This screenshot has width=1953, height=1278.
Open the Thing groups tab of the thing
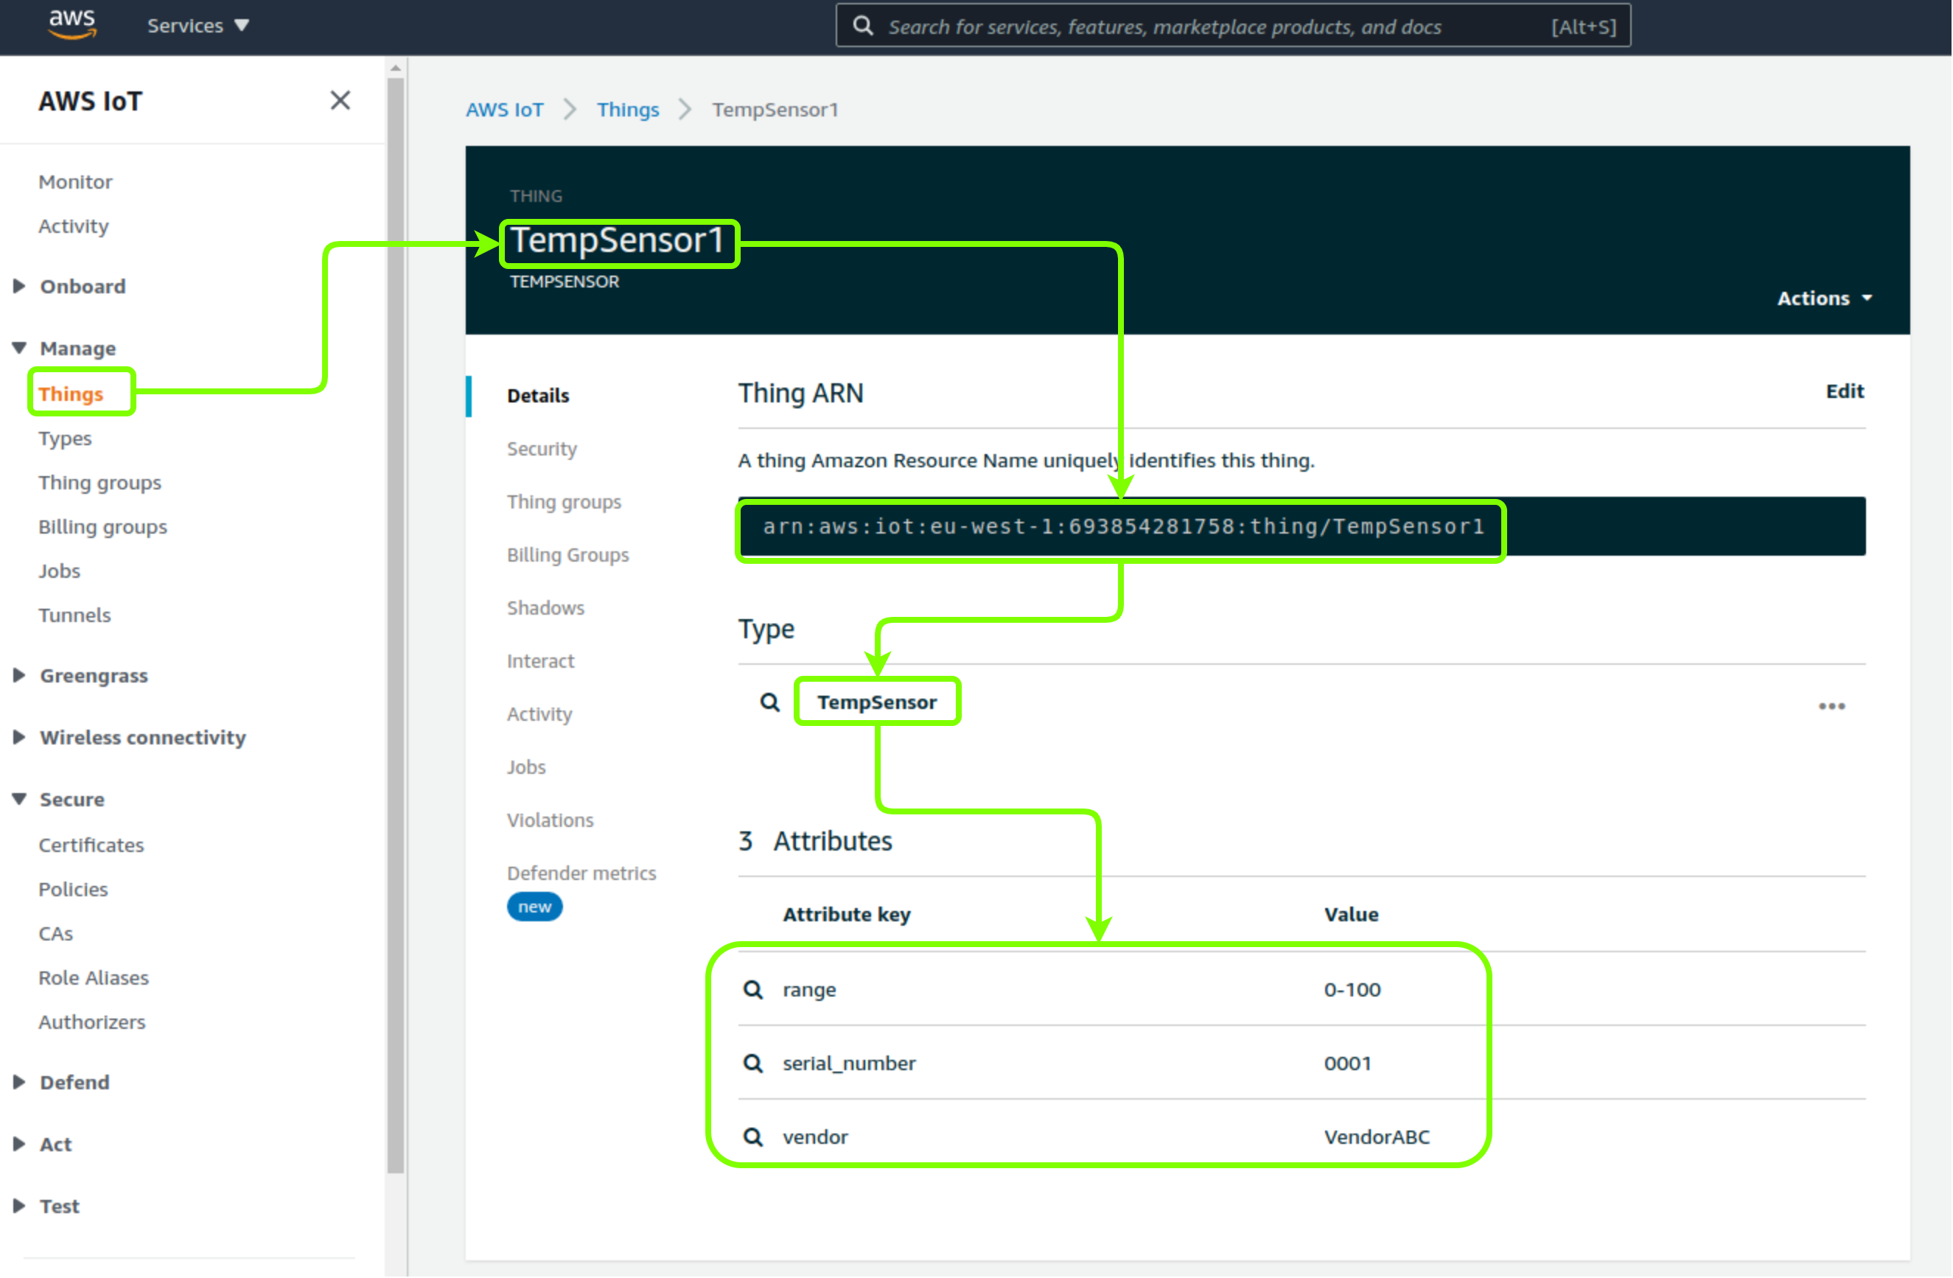[x=564, y=503]
